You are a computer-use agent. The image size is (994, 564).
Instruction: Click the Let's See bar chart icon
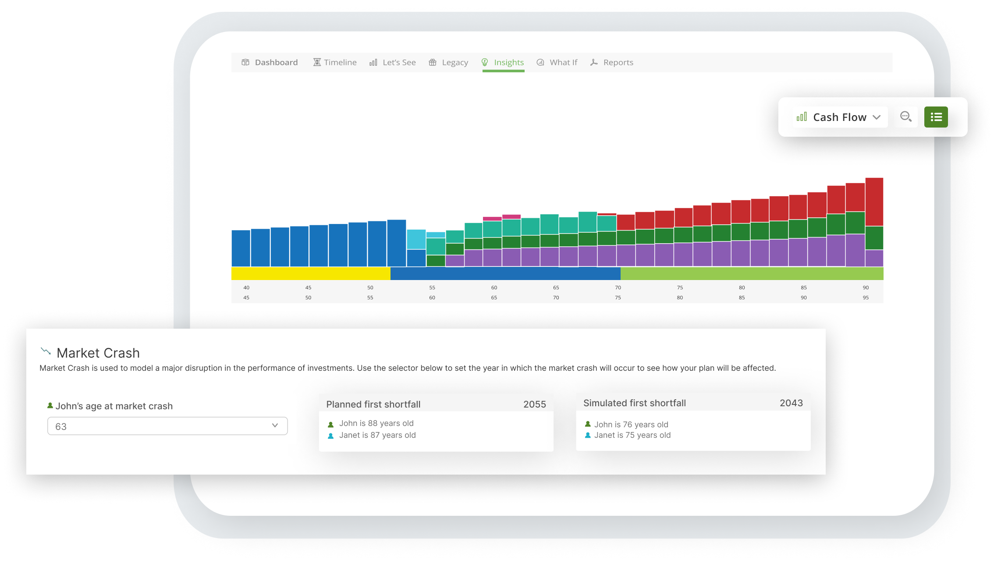pyautogui.click(x=373, y=62)
